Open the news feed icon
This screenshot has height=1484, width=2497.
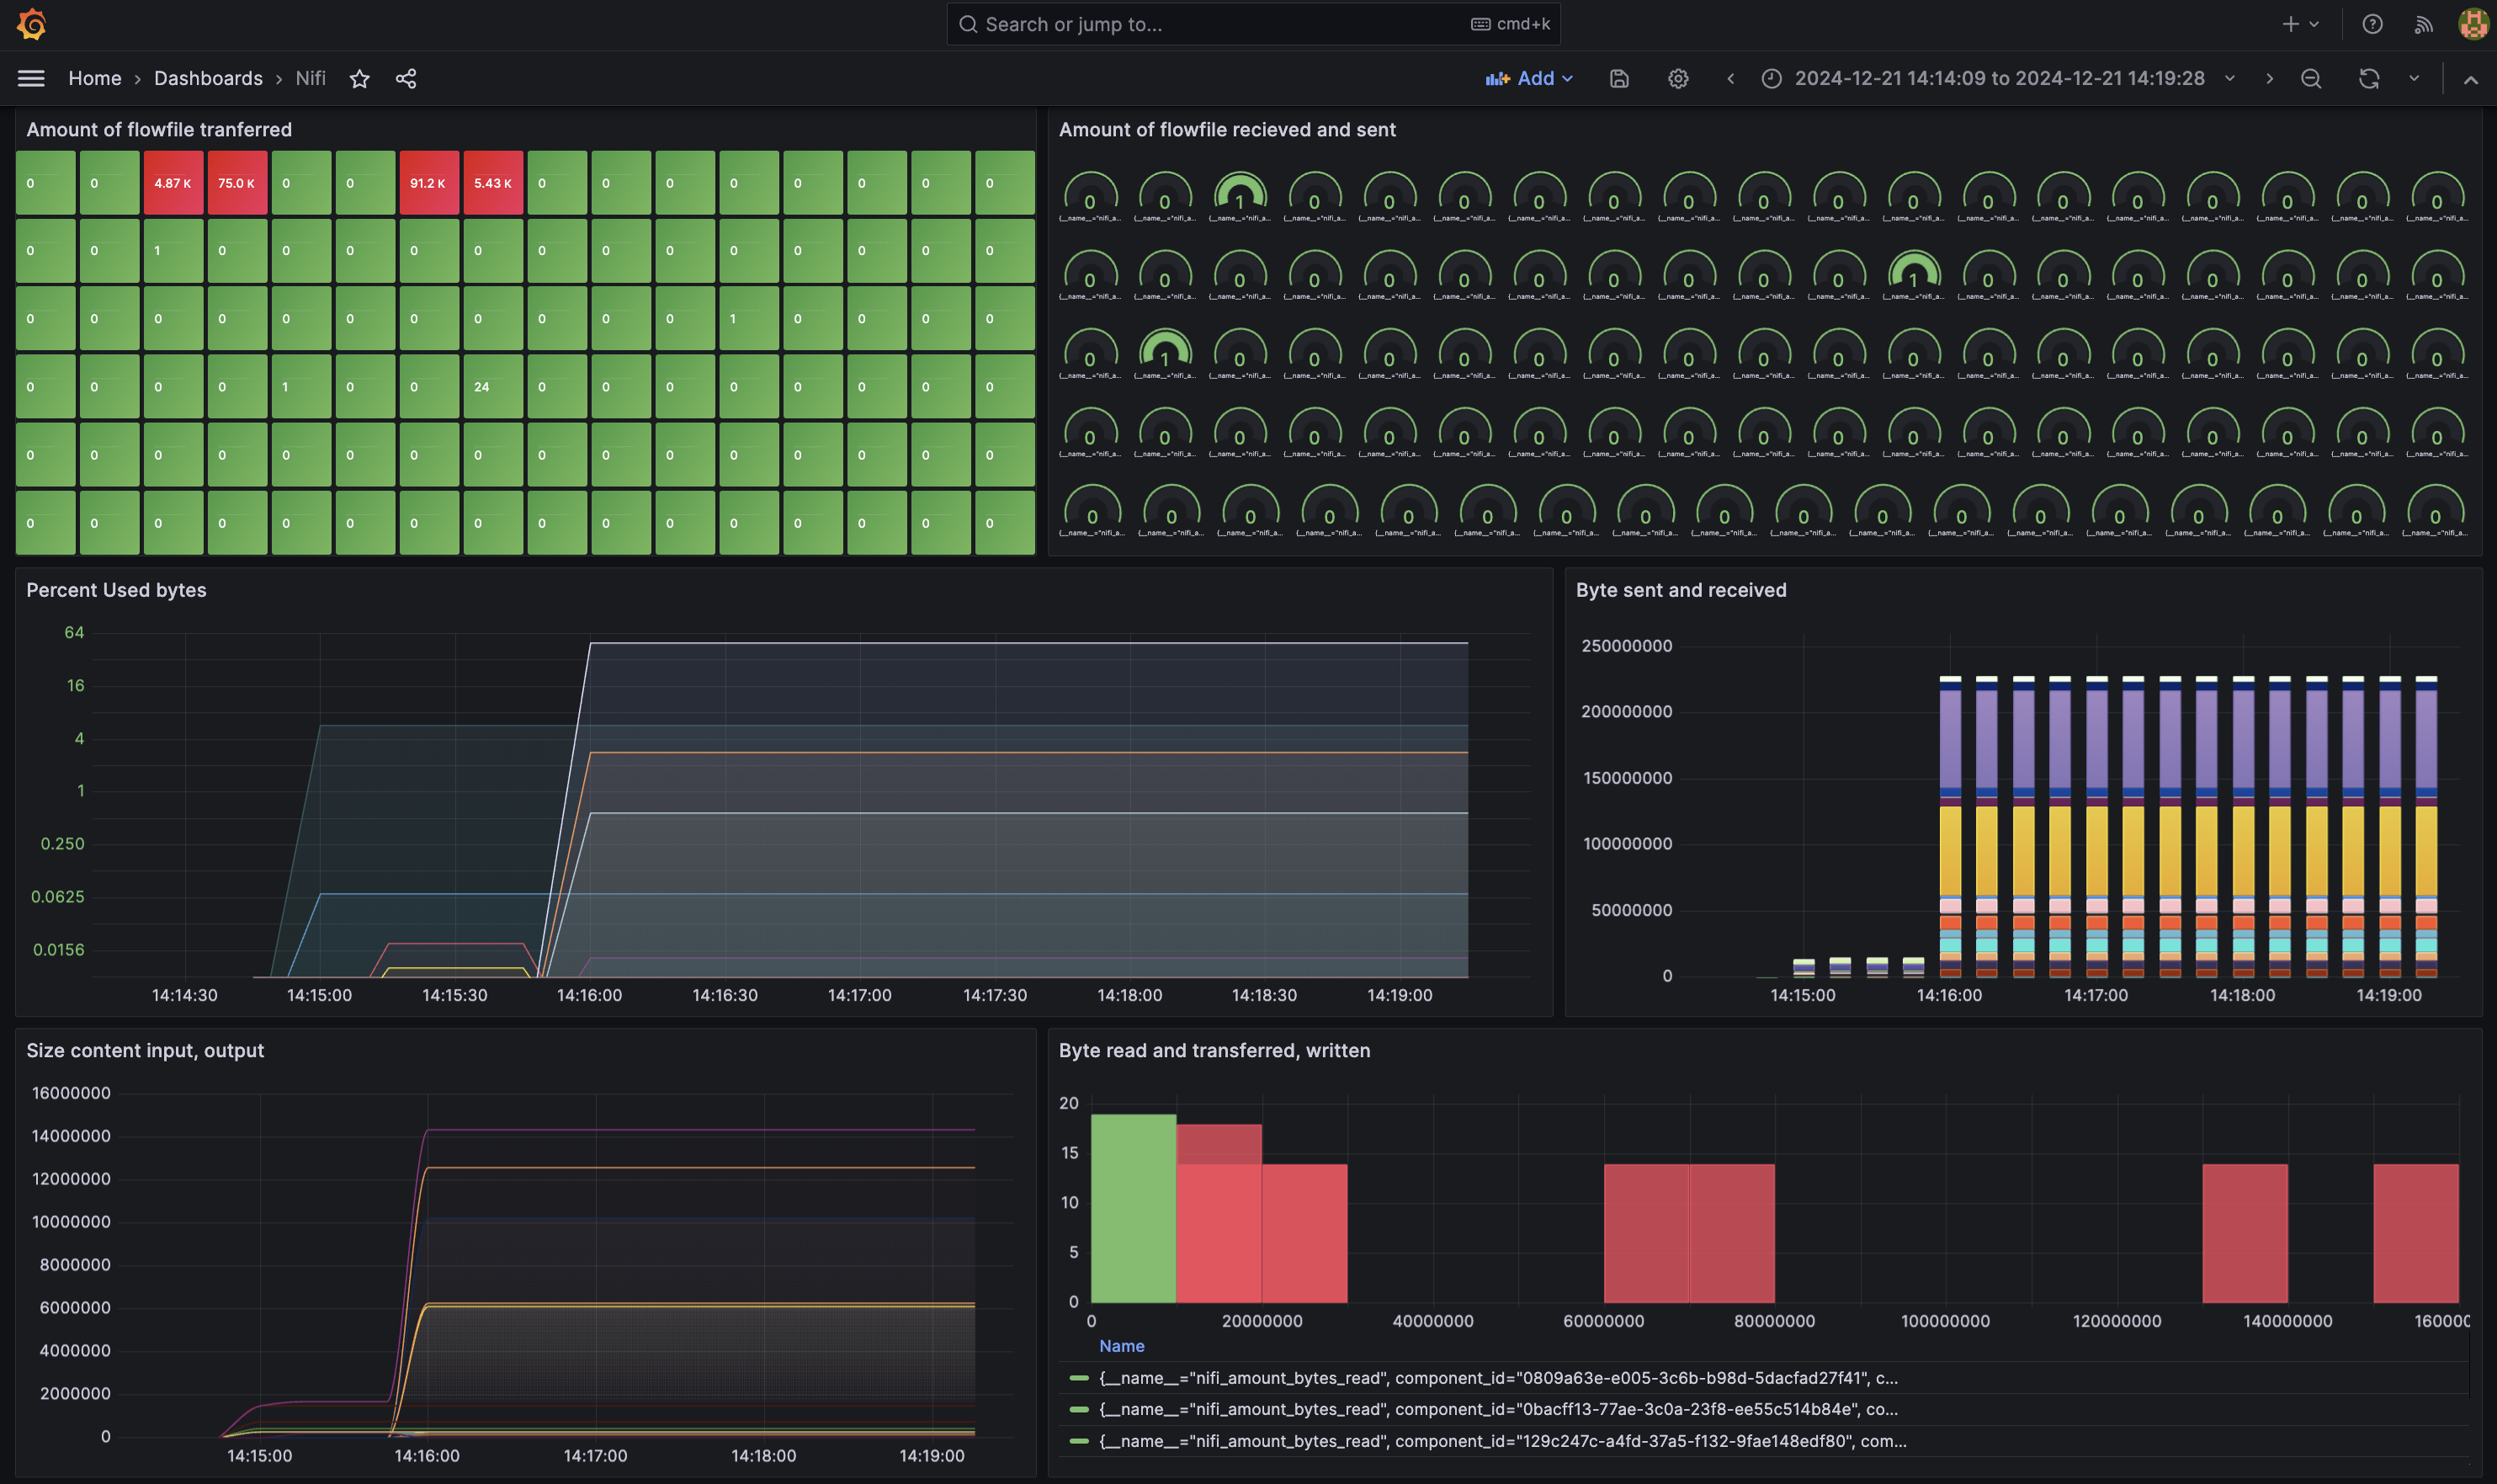tap(2423, 24)
